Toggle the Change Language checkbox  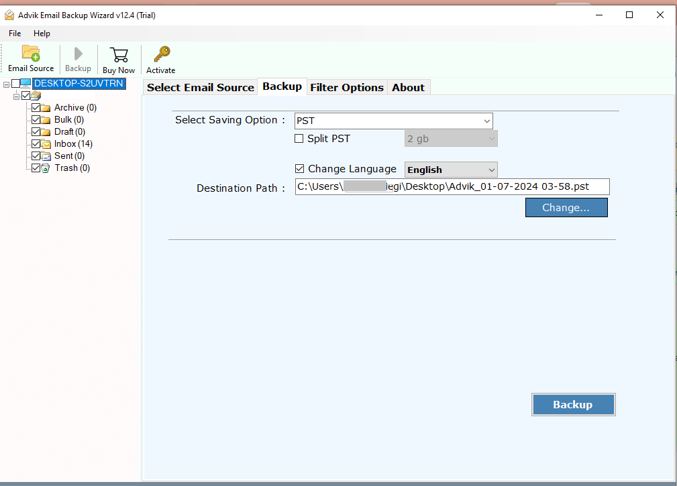point(299,169)
